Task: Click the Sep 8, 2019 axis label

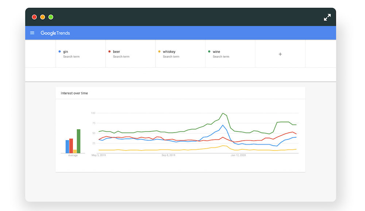Action: point(168,155)
